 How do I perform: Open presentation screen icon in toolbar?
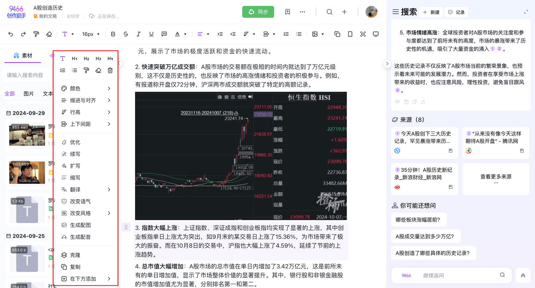tap(376, 34)
